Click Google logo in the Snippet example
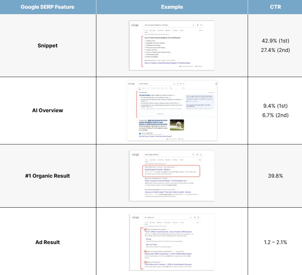This screenshot has width=302, height=275. tap(135, 25)
